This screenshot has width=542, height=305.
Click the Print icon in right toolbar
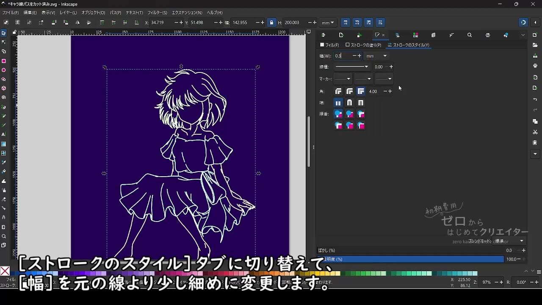point(535,66)
